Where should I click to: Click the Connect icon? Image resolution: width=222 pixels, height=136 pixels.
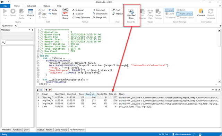(201, 11)
